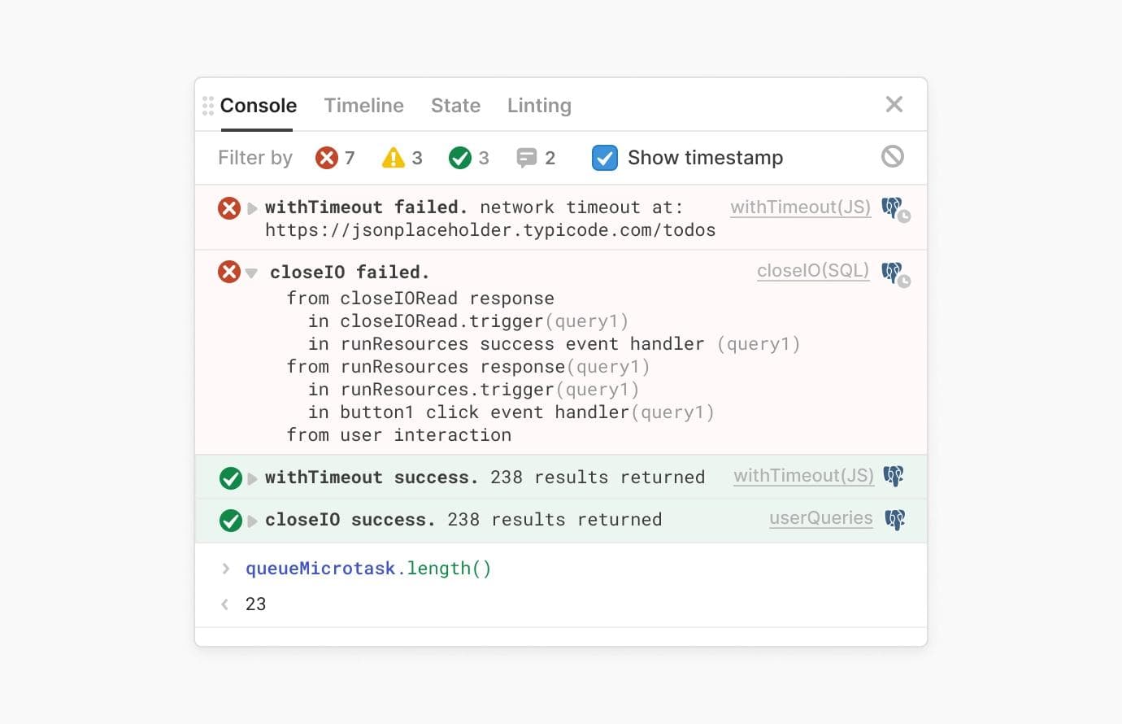Click the yellow warning filter icon showing 3
Viewport: 1122px width, 724px height.
point(394,158)
